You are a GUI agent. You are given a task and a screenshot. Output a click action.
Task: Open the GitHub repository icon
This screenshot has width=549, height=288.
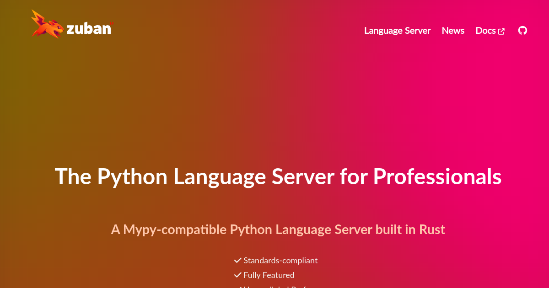point(522,31)
